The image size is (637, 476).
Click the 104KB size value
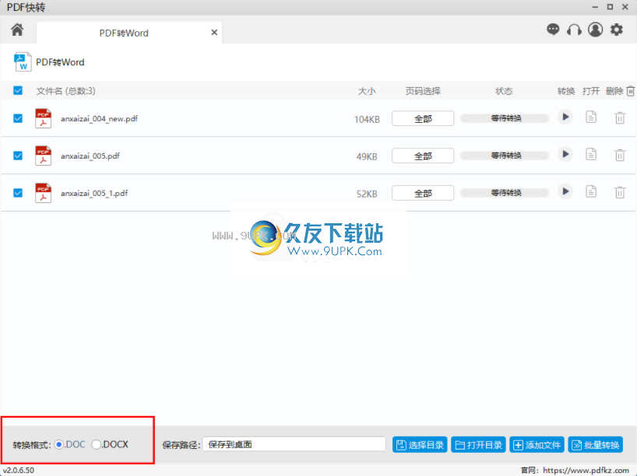coord(367,119)
